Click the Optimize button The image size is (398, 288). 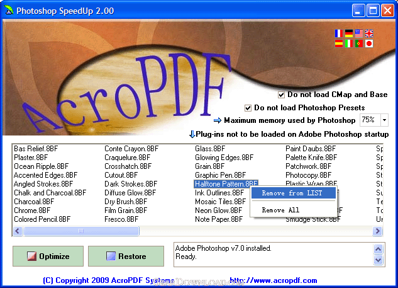coord(48,256)
